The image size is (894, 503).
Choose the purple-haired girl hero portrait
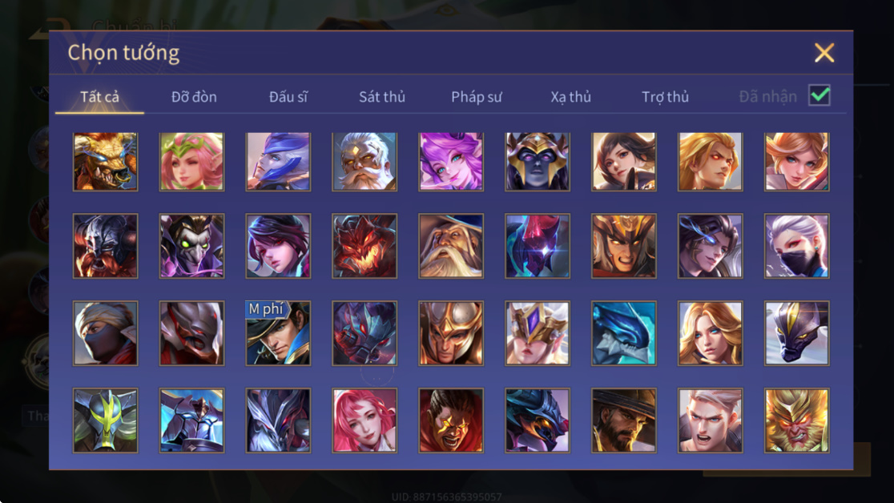pos(451,162)
